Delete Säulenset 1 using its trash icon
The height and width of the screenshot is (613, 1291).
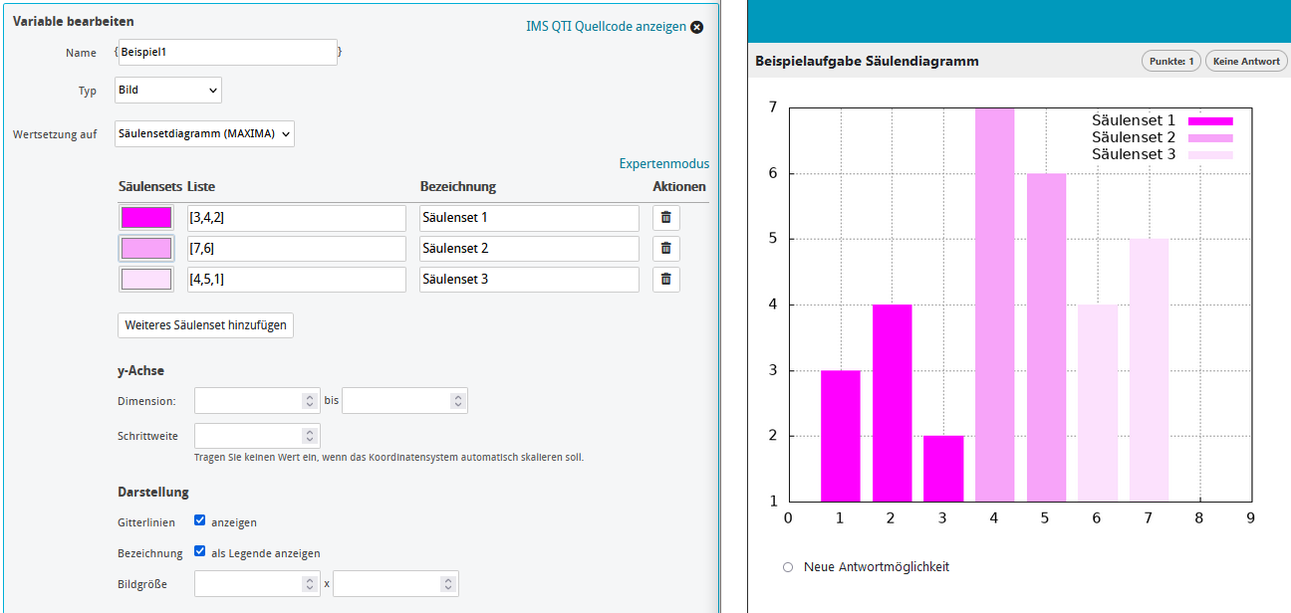point(665,217)
